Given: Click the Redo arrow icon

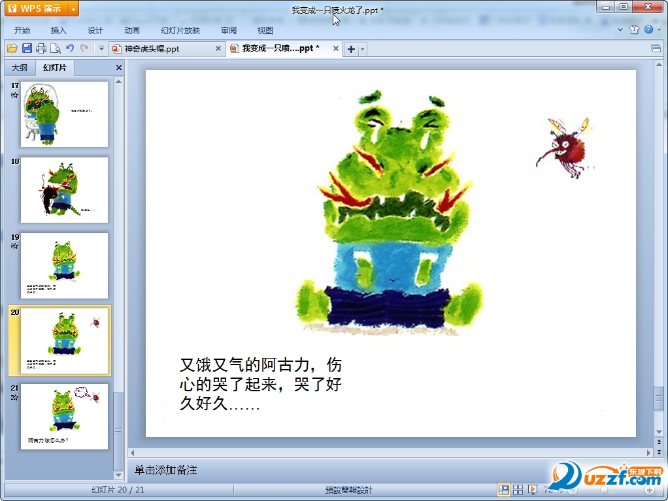Looking at the screenshot, I should pyautogui.click(x=84, y=48).
